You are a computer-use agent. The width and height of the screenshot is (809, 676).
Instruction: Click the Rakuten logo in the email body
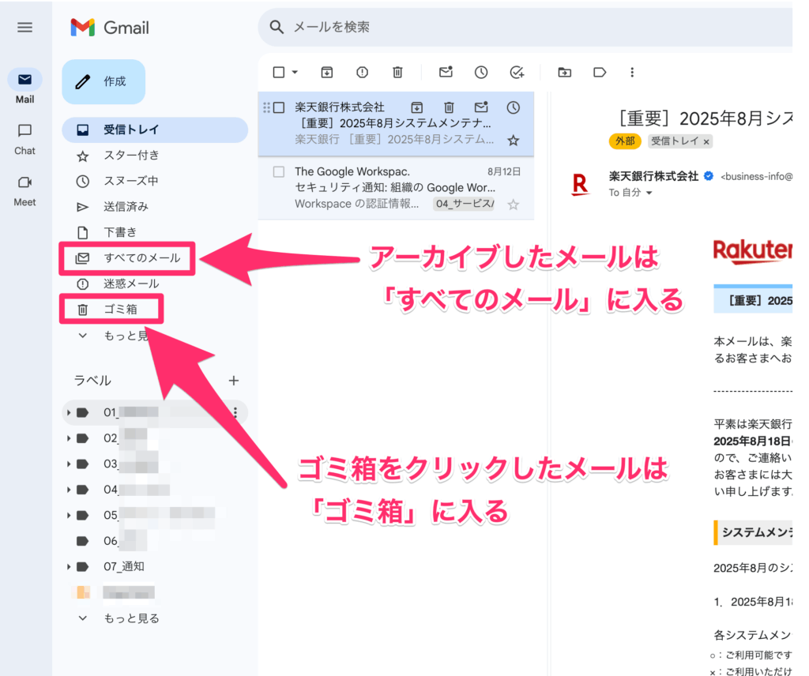pyautogui.click(x=753, y=251)
